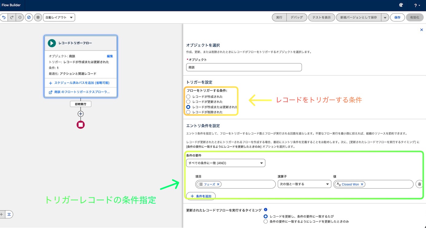This screenshot has height=229, width=426.
Task: Click the 項目 field containing フェーズ
Action: click(x=236, y=184)
